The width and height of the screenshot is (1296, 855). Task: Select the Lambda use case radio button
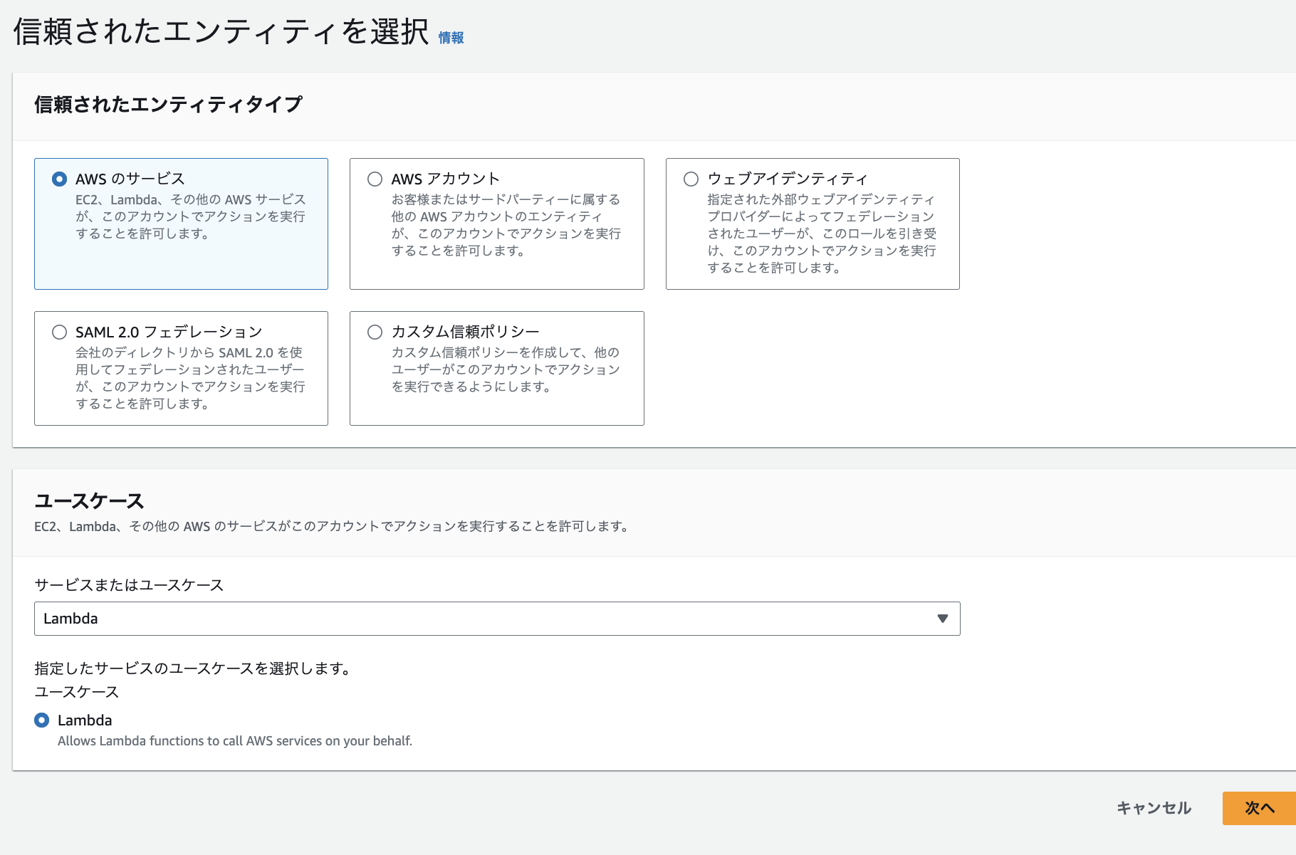click(42, 720)
